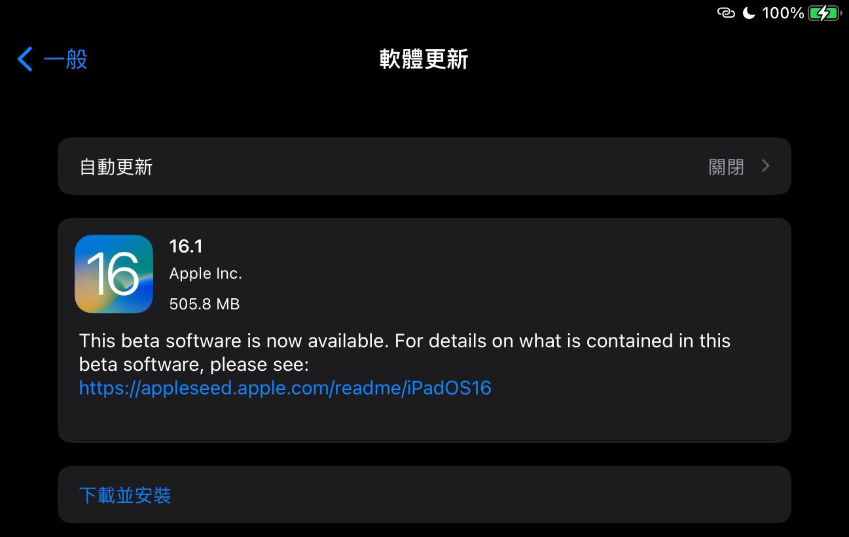Tap the 'please see:' description line
The image size is (849, 537).
pyautogui.click(x=194, y=364)
